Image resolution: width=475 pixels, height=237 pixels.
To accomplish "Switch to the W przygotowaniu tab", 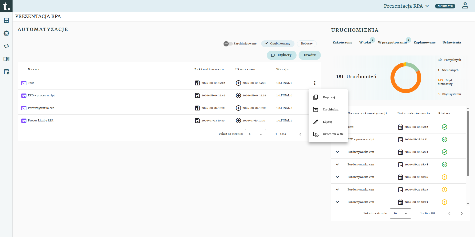I will pos(392,42).
